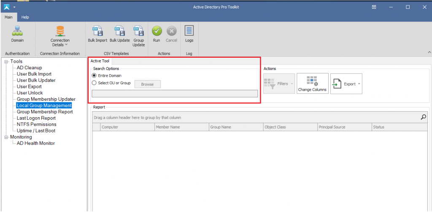Screen dimensions: 432x212
Task: Select User Bulk Updater tool
Action: click(x=36, y=80)
